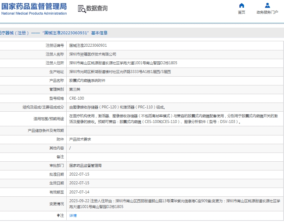Viewport: 284px width, 223px height.
Task: Click the home house icon
Action: [241, 5]
